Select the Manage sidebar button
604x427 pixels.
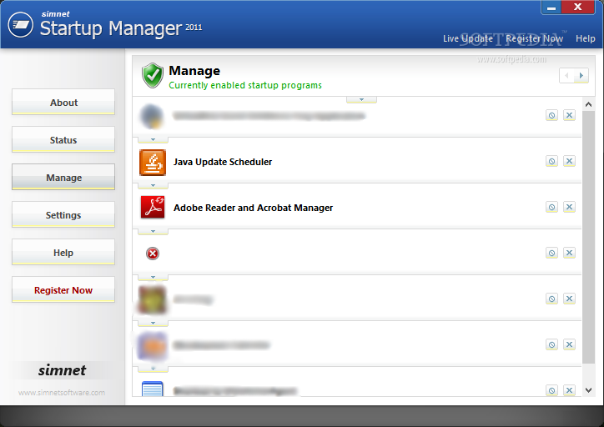pos(63,177)
